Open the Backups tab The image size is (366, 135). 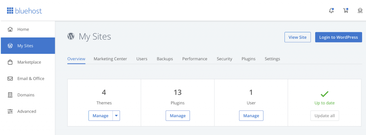click(x=165, y=59)
